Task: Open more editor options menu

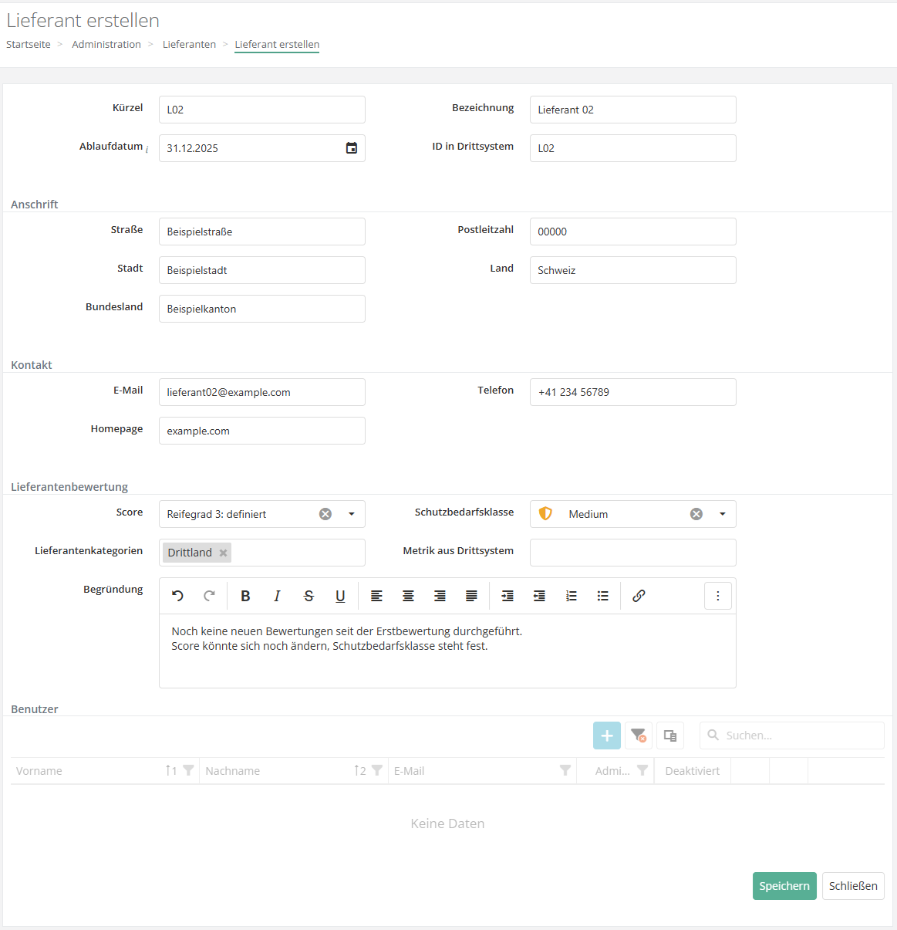Action: click(x=717, y=596)
